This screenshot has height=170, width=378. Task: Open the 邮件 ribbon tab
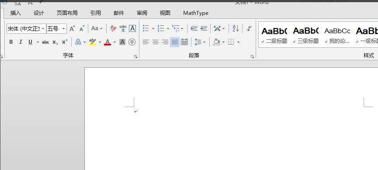tap(119, 13)
